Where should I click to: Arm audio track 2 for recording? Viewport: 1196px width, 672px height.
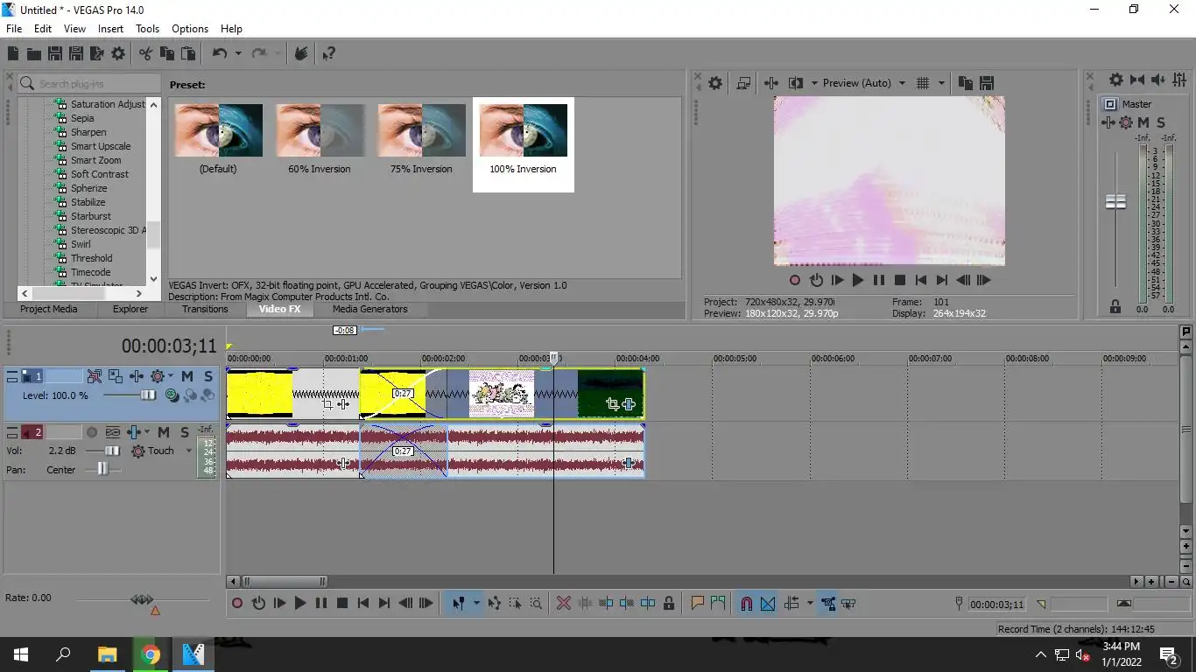tap(92, 432)
